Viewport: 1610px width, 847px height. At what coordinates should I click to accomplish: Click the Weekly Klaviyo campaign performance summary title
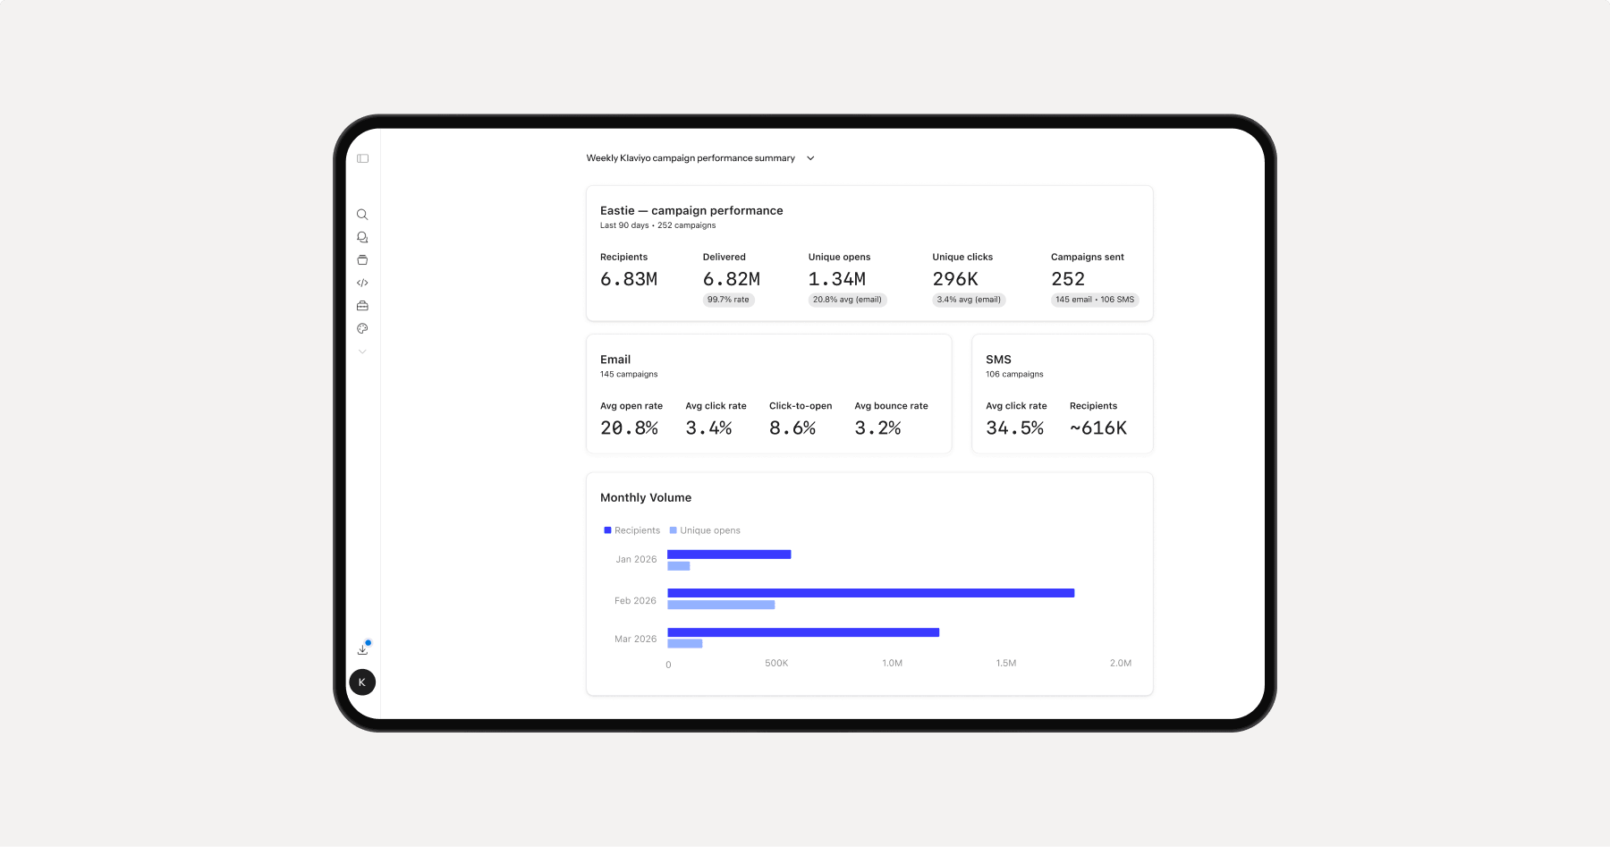coord(691,158)
